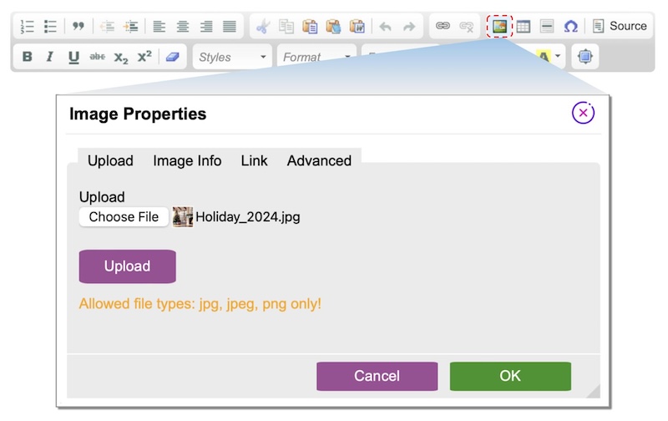Align text to the right
668x421 pixels.
tap(206, 27)
